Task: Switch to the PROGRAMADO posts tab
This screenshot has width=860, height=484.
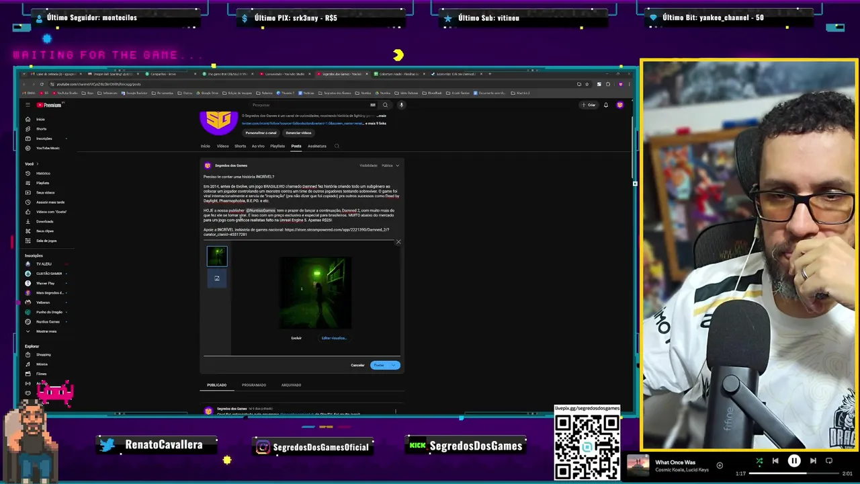Action: (x=254, y=385)
